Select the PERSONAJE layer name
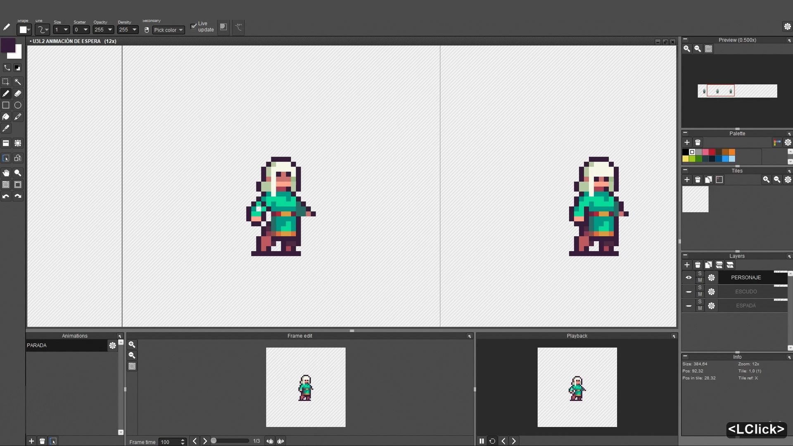The image size is (793, 446). [746, 278]
